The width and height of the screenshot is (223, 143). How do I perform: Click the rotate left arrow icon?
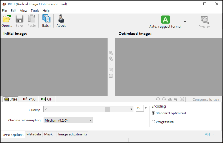(158, 99)
